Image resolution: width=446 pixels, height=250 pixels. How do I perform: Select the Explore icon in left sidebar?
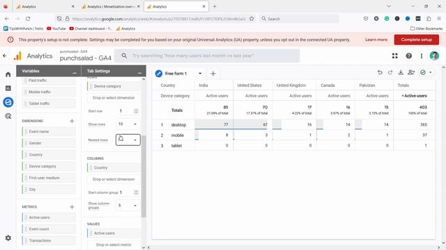pos(8,102)
